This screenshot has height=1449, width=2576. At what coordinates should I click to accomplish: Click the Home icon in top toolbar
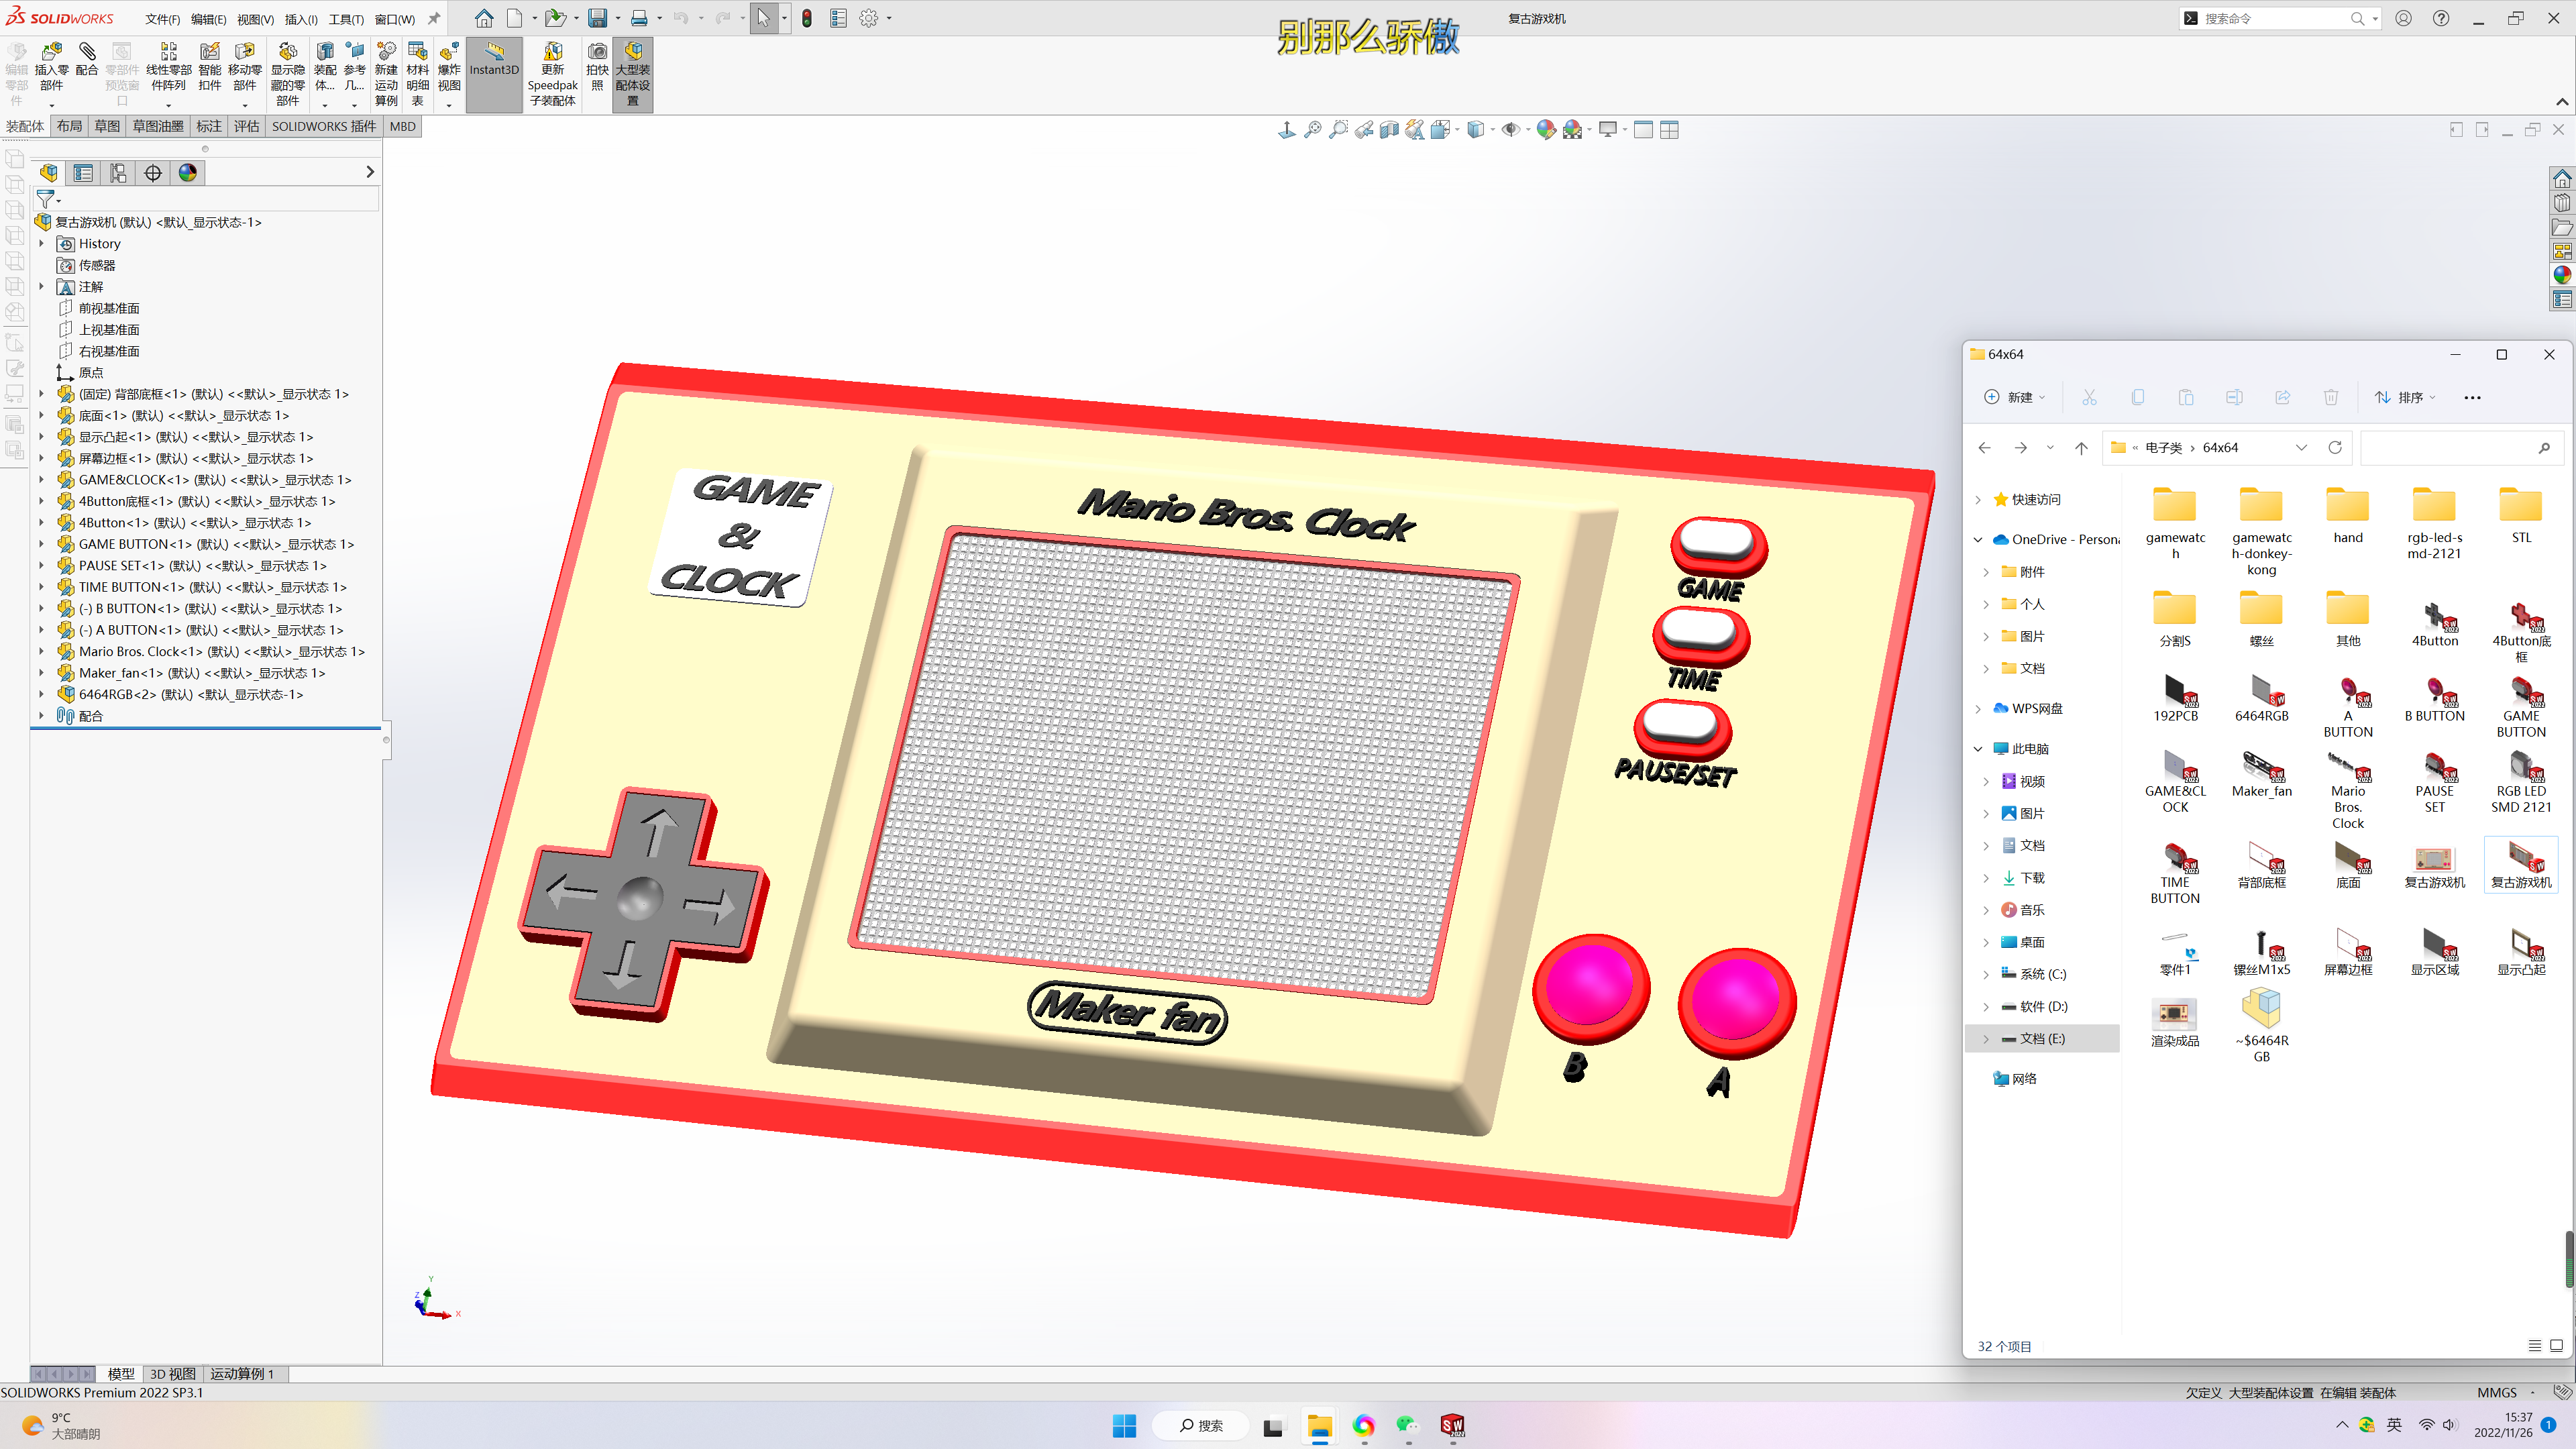(x=484, y=18)
